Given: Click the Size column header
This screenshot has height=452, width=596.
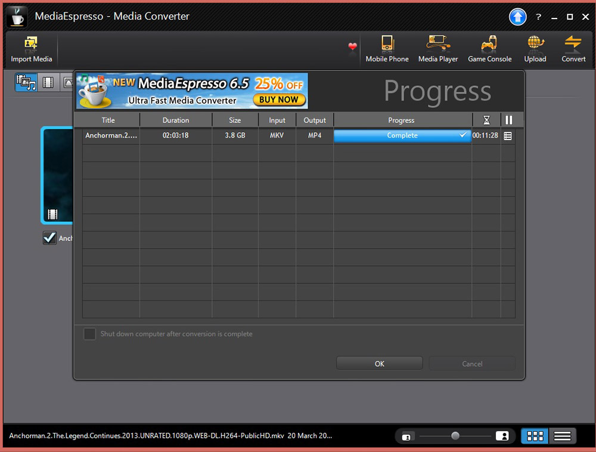Looking at the screenshot, I should click(235, 120).
